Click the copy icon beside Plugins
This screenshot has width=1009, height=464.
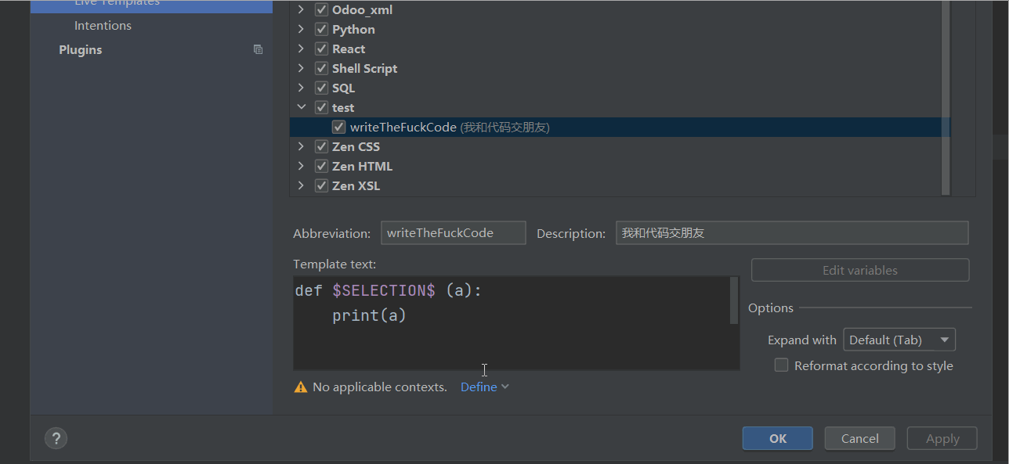point(258,49)
